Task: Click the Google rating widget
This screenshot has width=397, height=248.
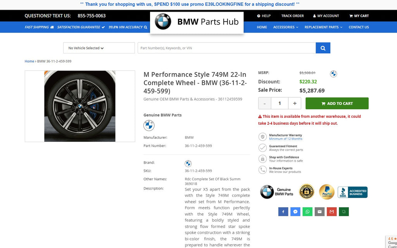Action: click(392, 243)
